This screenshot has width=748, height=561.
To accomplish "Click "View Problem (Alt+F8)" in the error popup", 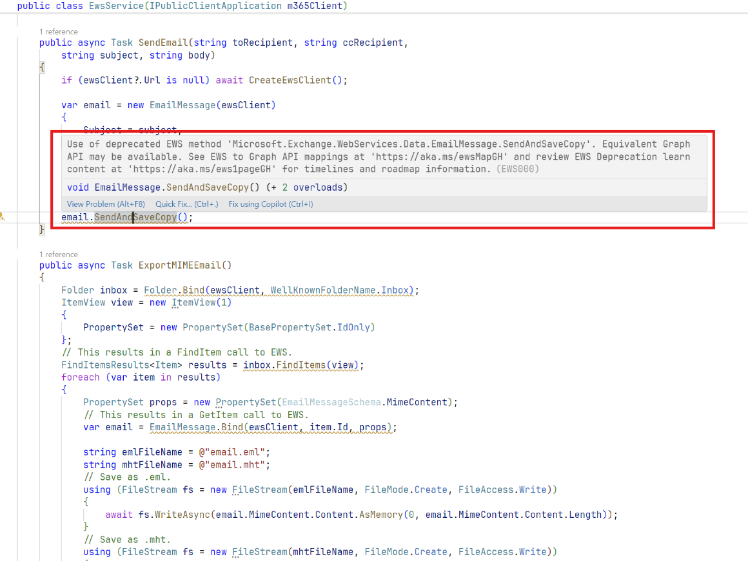I will tap(105, 204).
